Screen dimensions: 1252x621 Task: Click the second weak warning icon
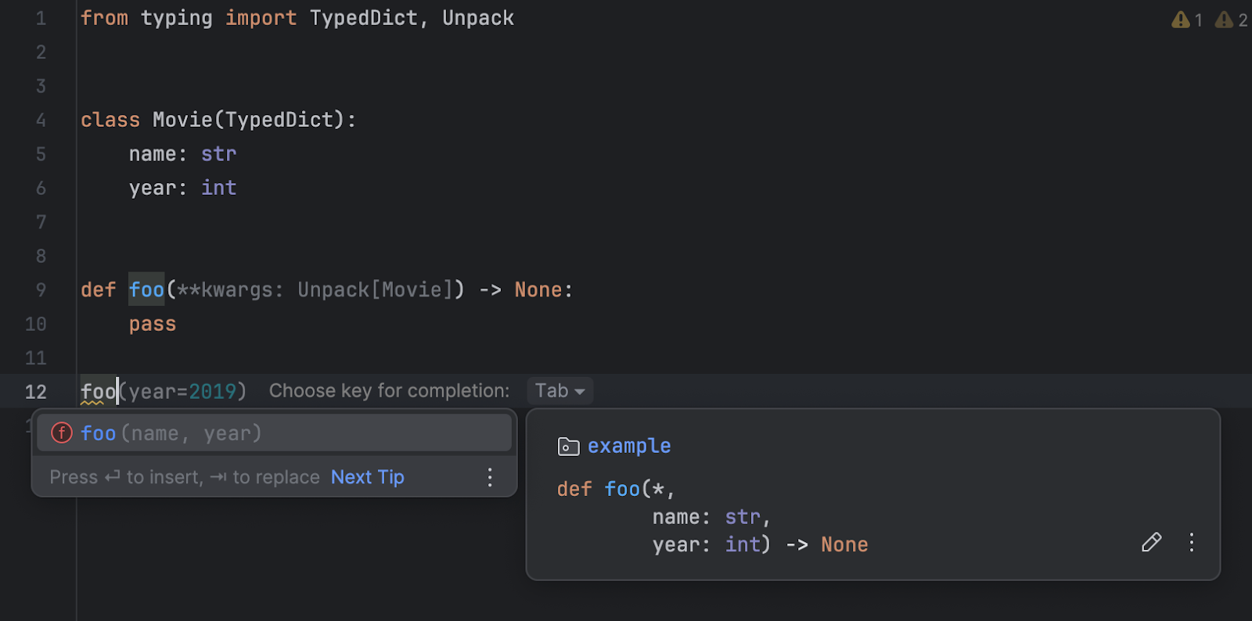[1224, 20]
